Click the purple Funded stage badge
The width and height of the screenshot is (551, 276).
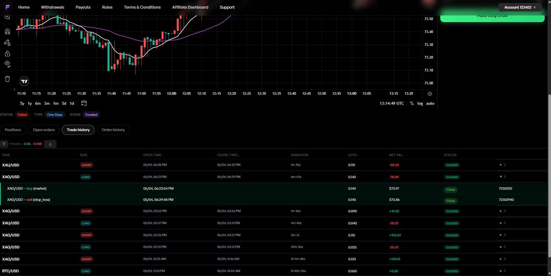(x=91, y=115)
